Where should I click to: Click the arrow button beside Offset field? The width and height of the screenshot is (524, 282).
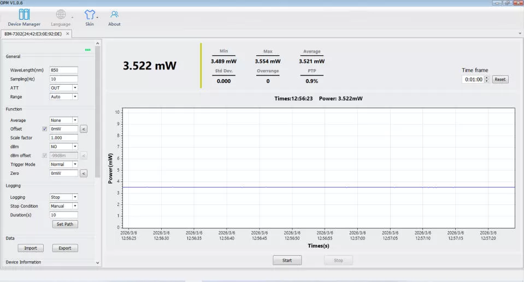coord(84,129)
